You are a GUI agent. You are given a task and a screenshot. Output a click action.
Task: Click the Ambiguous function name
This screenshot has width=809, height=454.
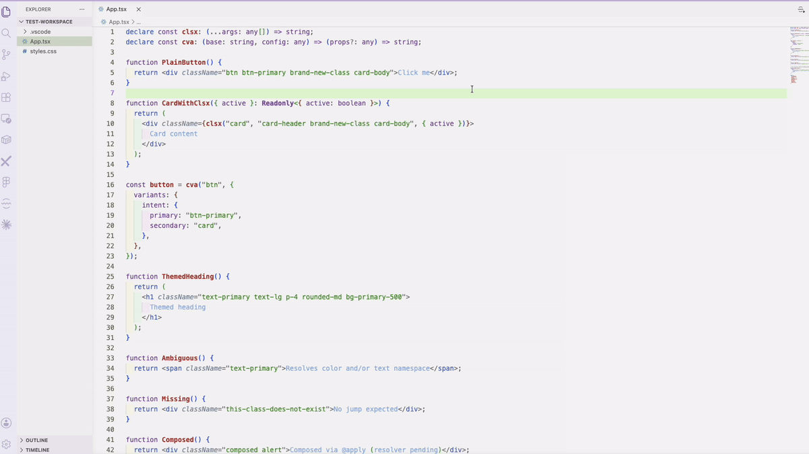coord(179,358)
